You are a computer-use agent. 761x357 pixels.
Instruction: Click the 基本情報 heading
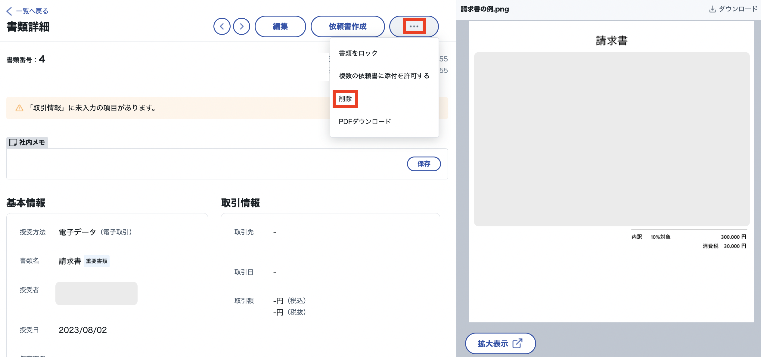26,203
